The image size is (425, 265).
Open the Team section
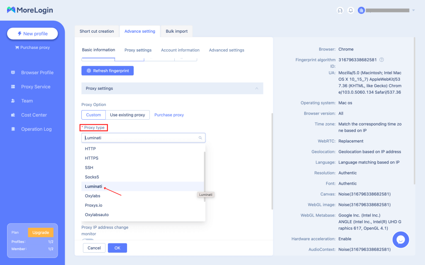[x=27, y=101]
